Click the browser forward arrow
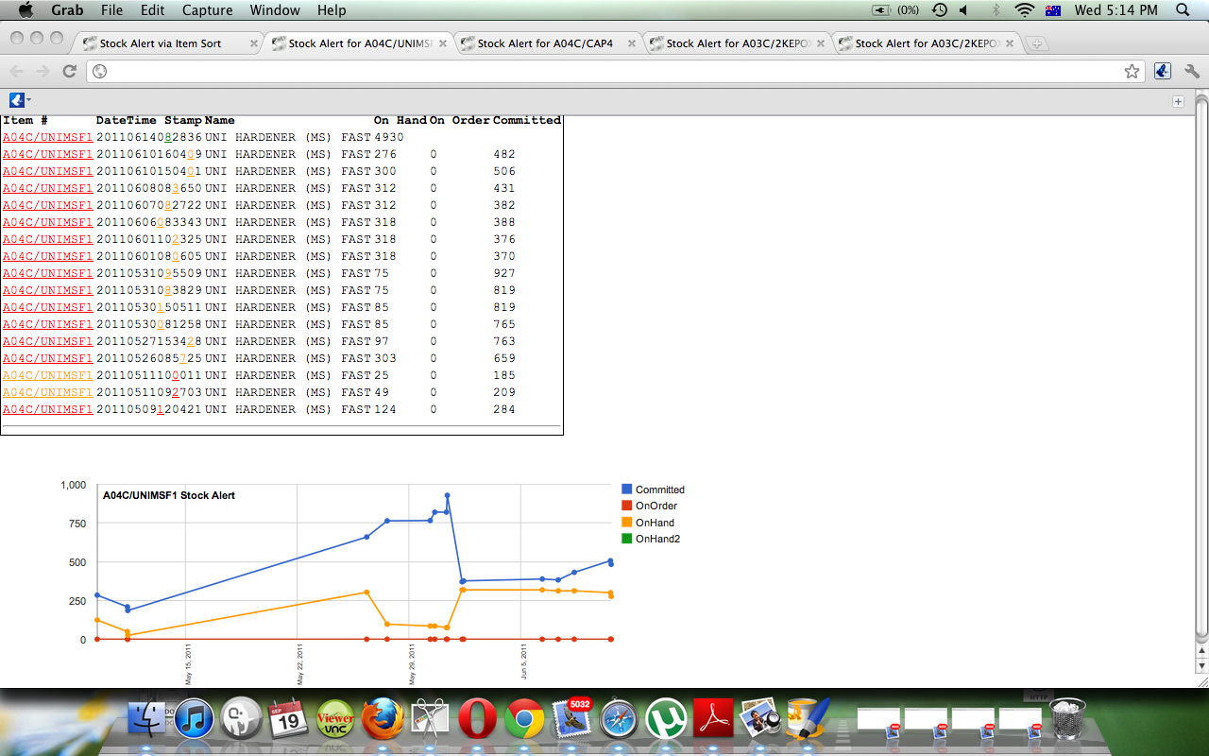Screen dimensions: 1209x756 pos(43,72)
